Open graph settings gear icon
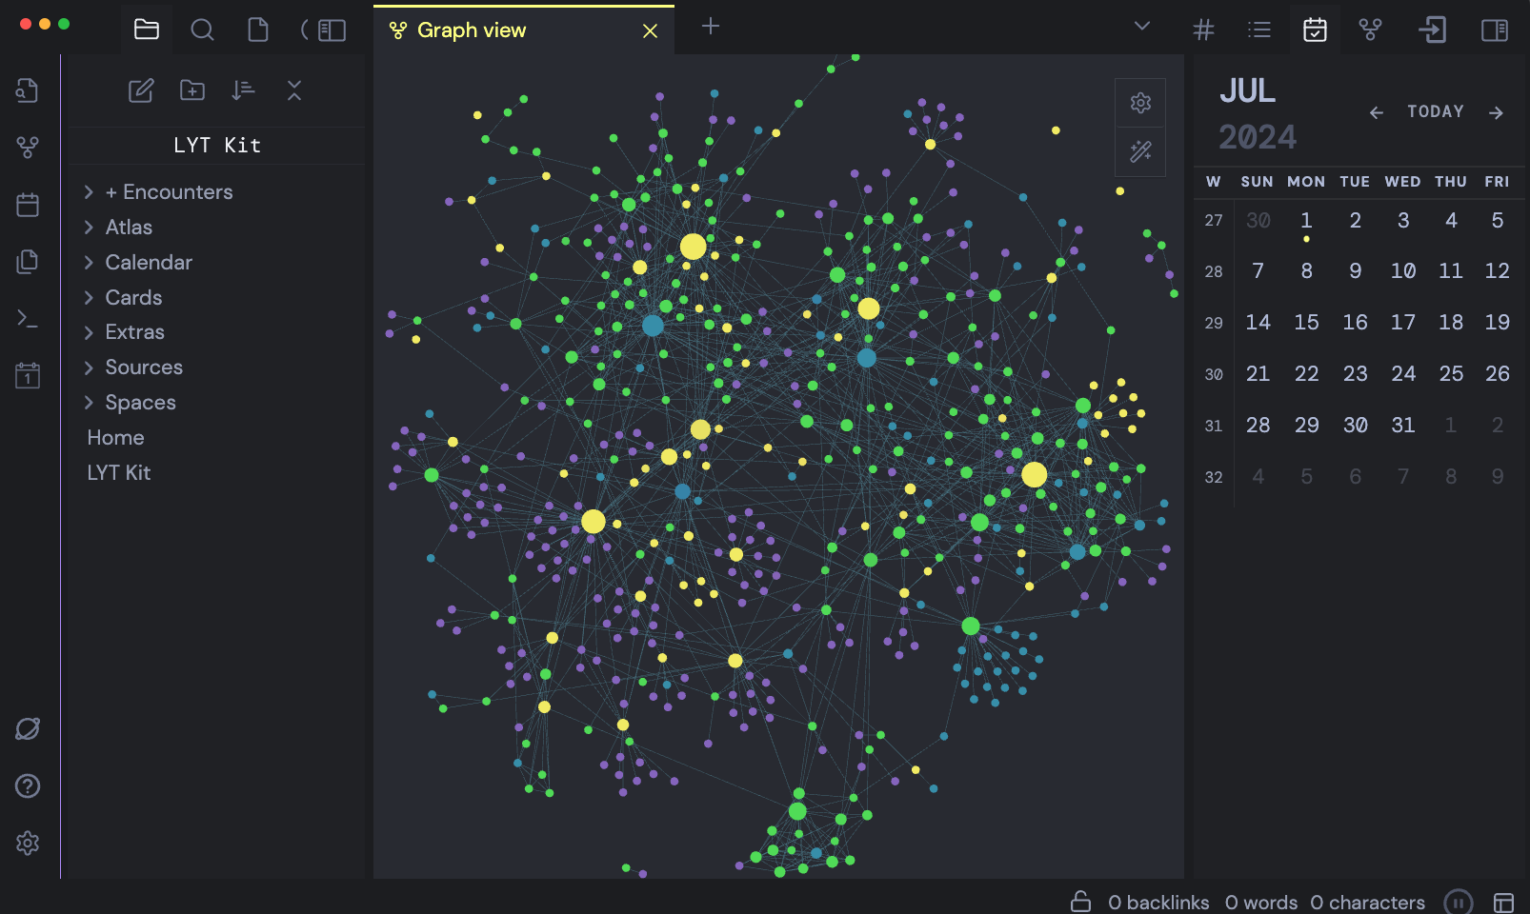 [x=1140, y=103]
